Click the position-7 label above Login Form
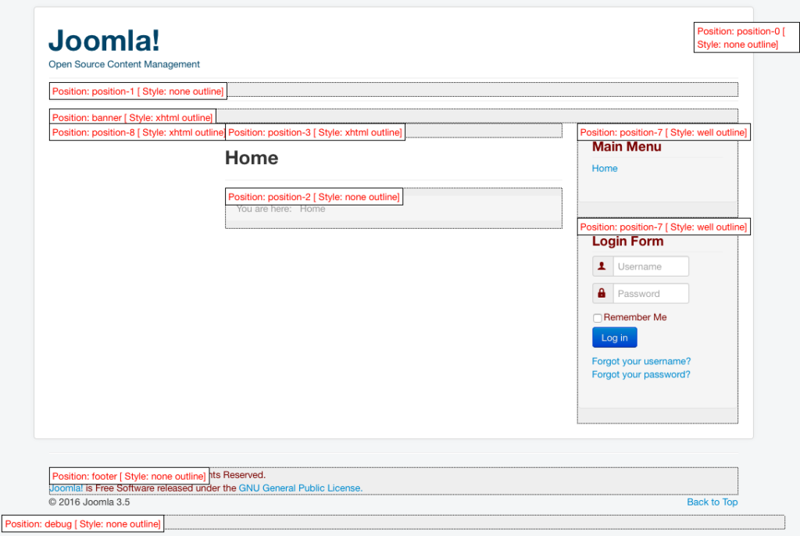 [x=663, y=227]
